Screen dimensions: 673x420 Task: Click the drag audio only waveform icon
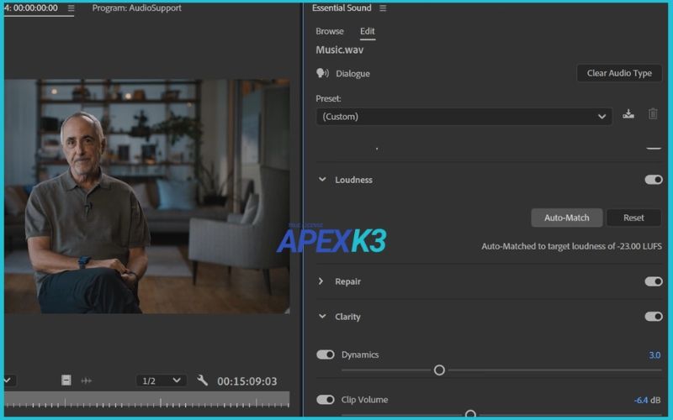tap(86, 381)
